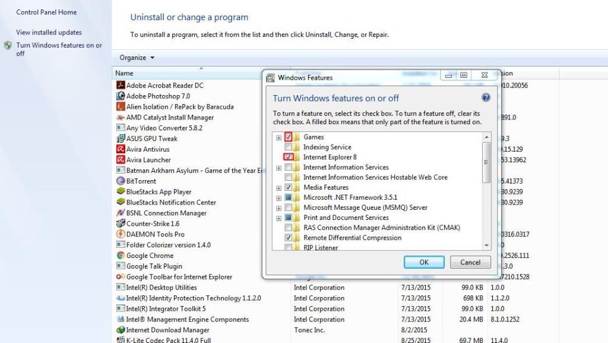The width and height of the screenshot is (608, 343).
Task: Click the features list scroll down arrow
Action: [x=487, y=246]
